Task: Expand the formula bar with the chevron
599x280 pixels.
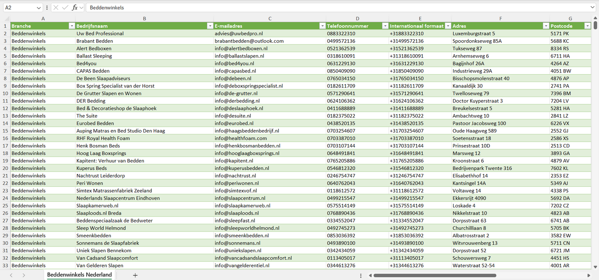Action: (x=592, y=7)
